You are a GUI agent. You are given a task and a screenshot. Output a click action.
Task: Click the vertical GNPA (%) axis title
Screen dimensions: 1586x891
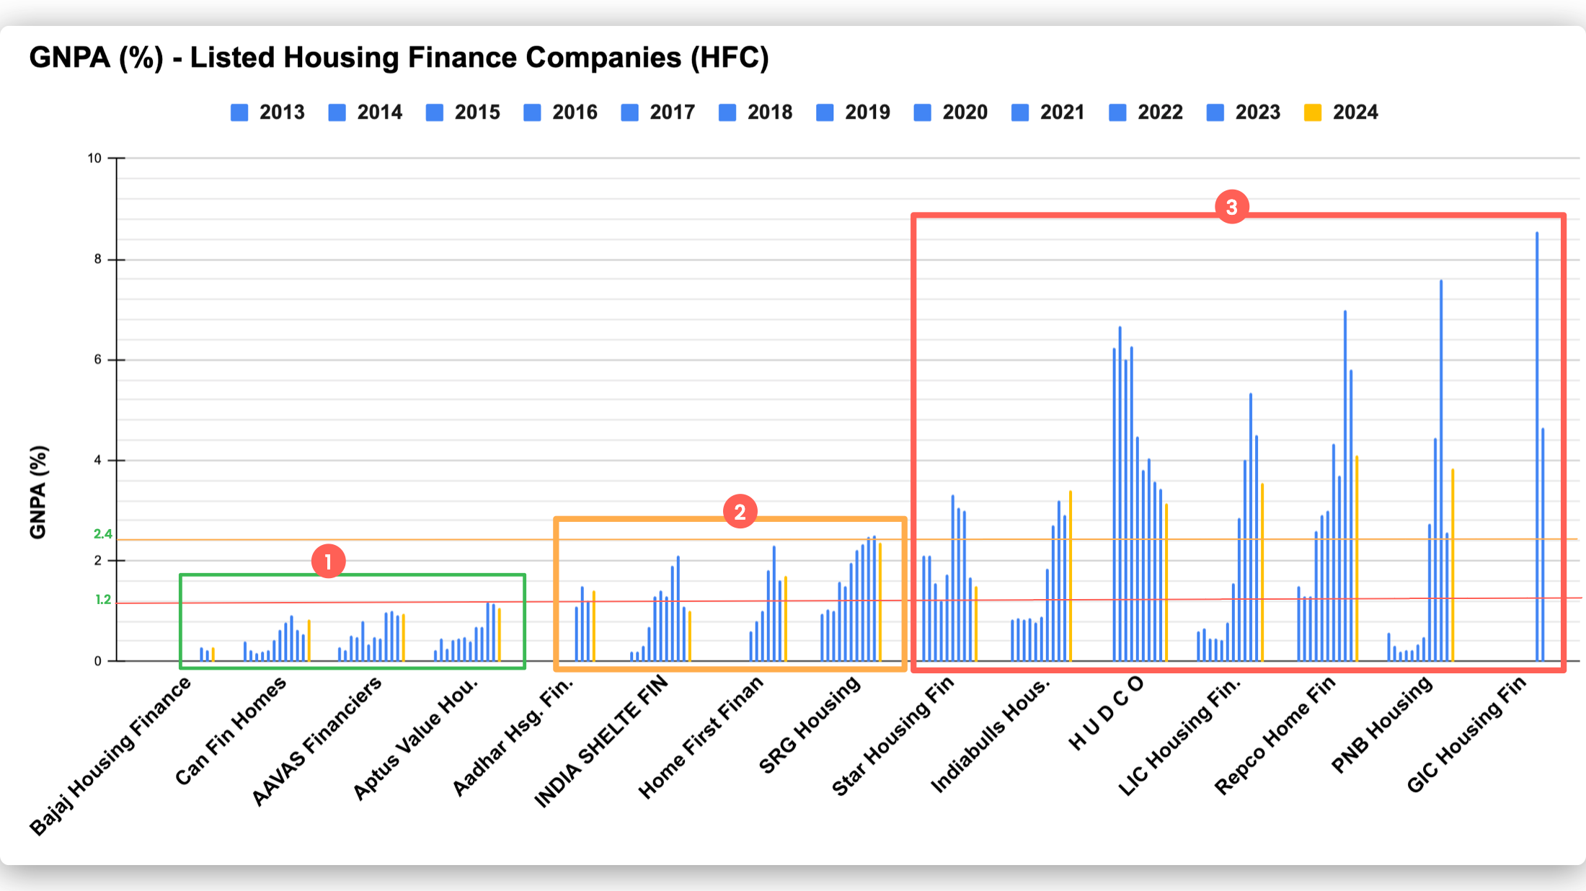38,492
